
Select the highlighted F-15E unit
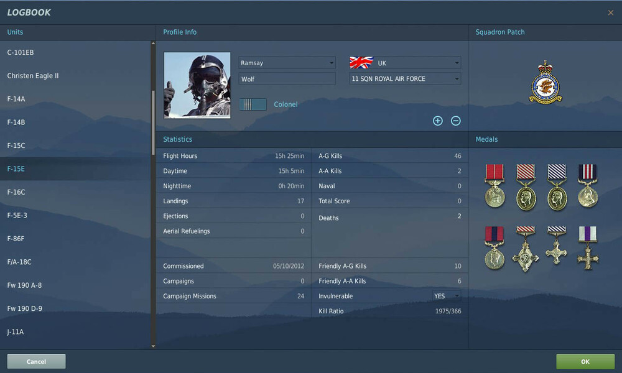75,169
